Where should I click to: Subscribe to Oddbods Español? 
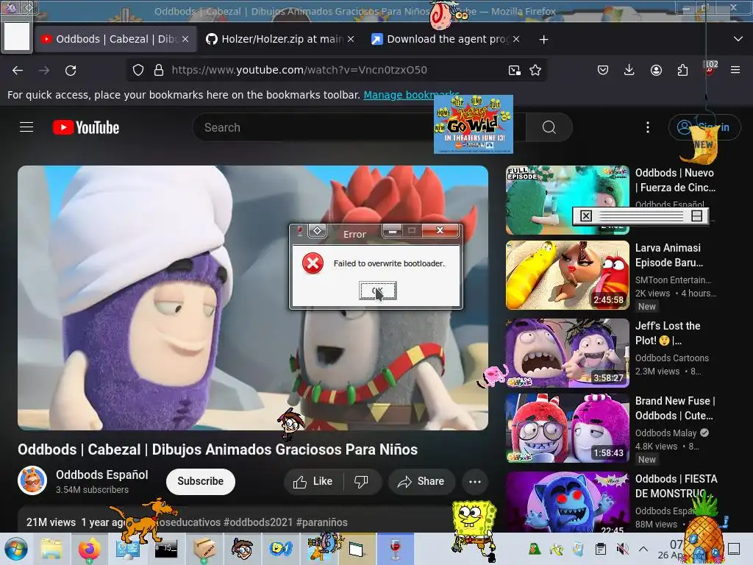pos(200,481)
